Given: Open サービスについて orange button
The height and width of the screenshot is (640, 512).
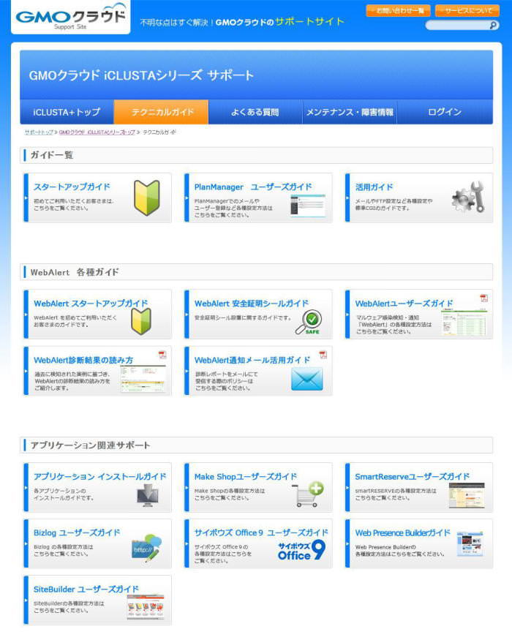Looking at the screenshot, I should tap(467, 11).
